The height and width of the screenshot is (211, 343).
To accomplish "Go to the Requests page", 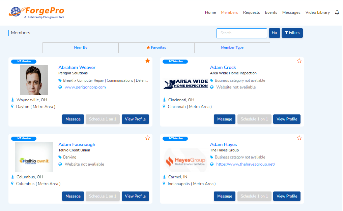I will [x=251, y=12].
